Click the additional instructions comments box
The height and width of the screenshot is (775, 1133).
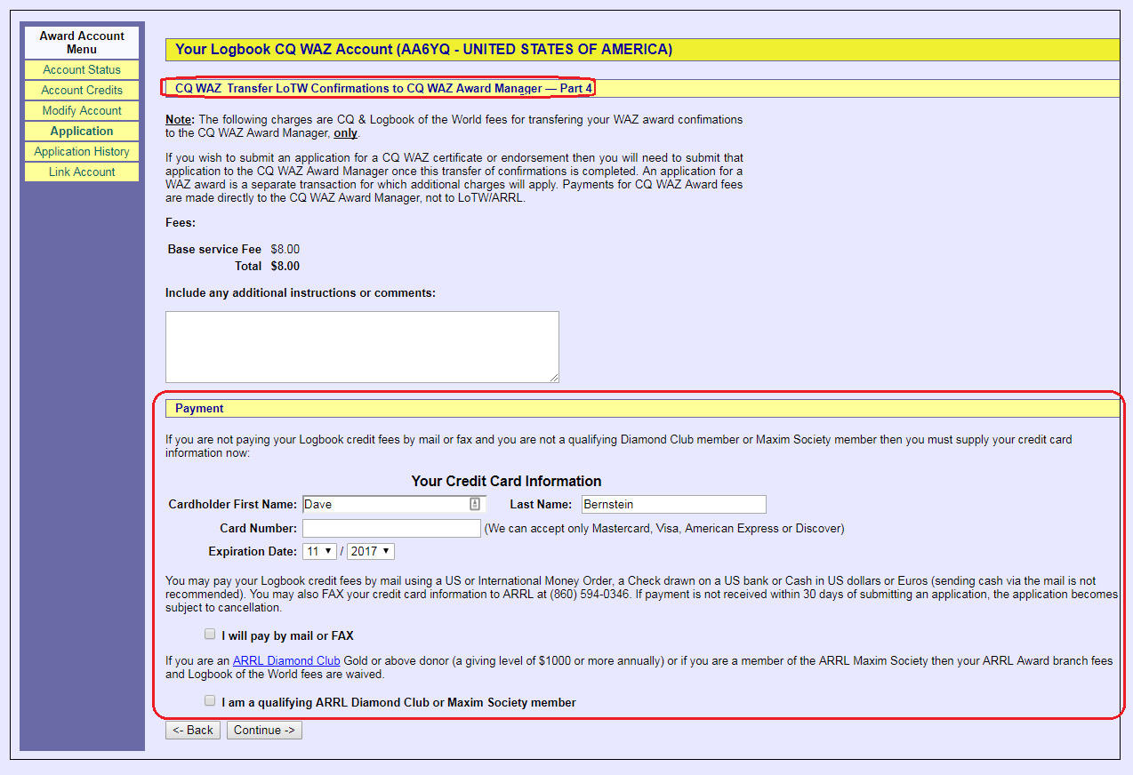click(362, 347)
